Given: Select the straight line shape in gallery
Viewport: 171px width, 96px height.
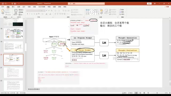Looking at the screenshot, I should click(x=91, y=10).
